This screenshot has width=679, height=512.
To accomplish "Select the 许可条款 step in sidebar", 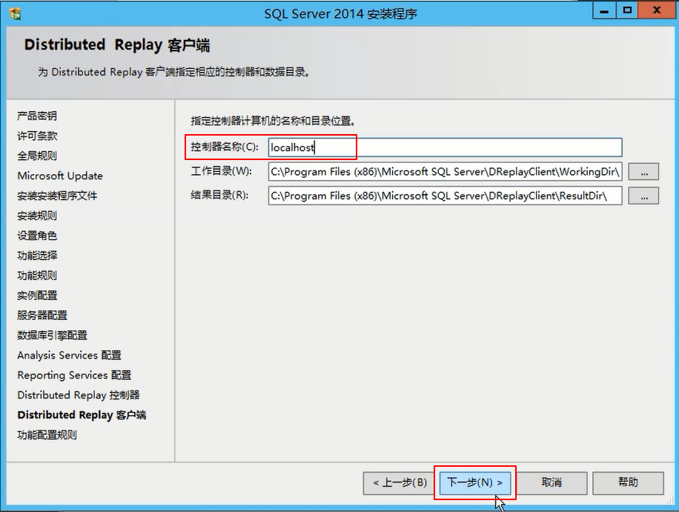I will [37, 136].
